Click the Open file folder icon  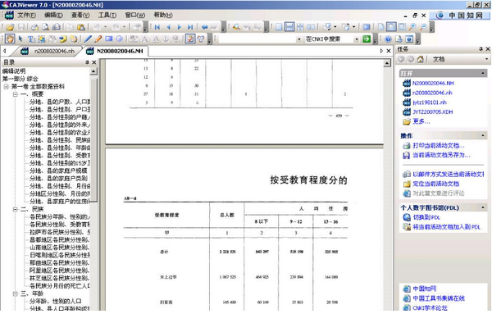(11, 27)
